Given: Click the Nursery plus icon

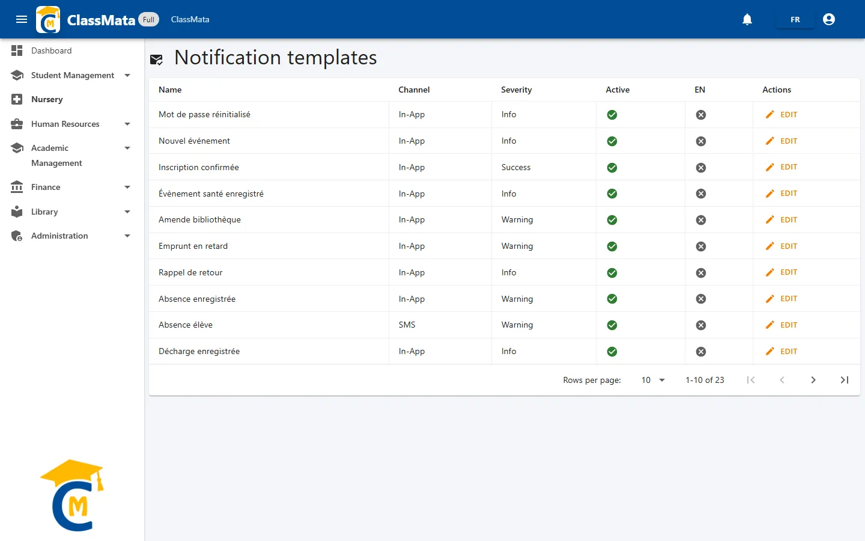Looking at the screenshot, I should click(17, 99).
